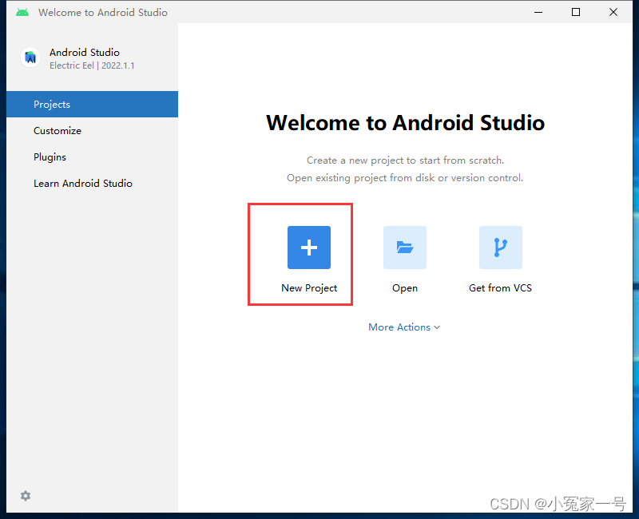Click the green Android icon in the title bar
Screen dimensions: 639x519
(x=22, y=12)
